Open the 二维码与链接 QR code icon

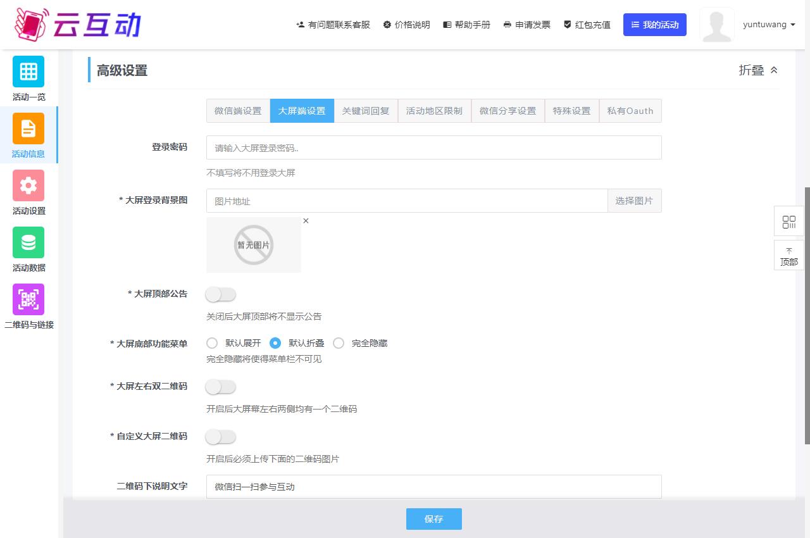tap(28, 299)
